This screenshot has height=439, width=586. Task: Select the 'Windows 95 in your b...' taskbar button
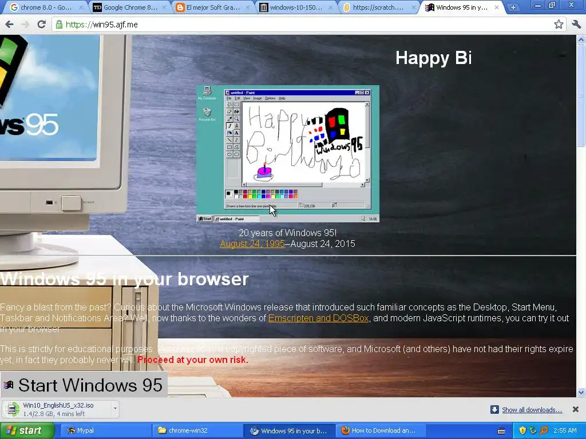(x=289, y=430)
